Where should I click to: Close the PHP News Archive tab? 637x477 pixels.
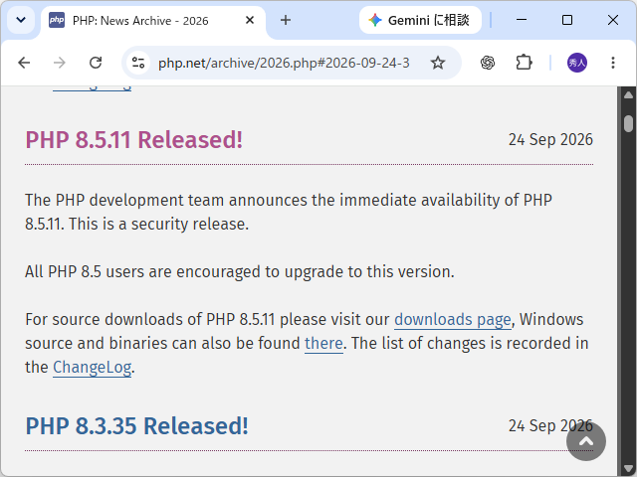[250, 20]
